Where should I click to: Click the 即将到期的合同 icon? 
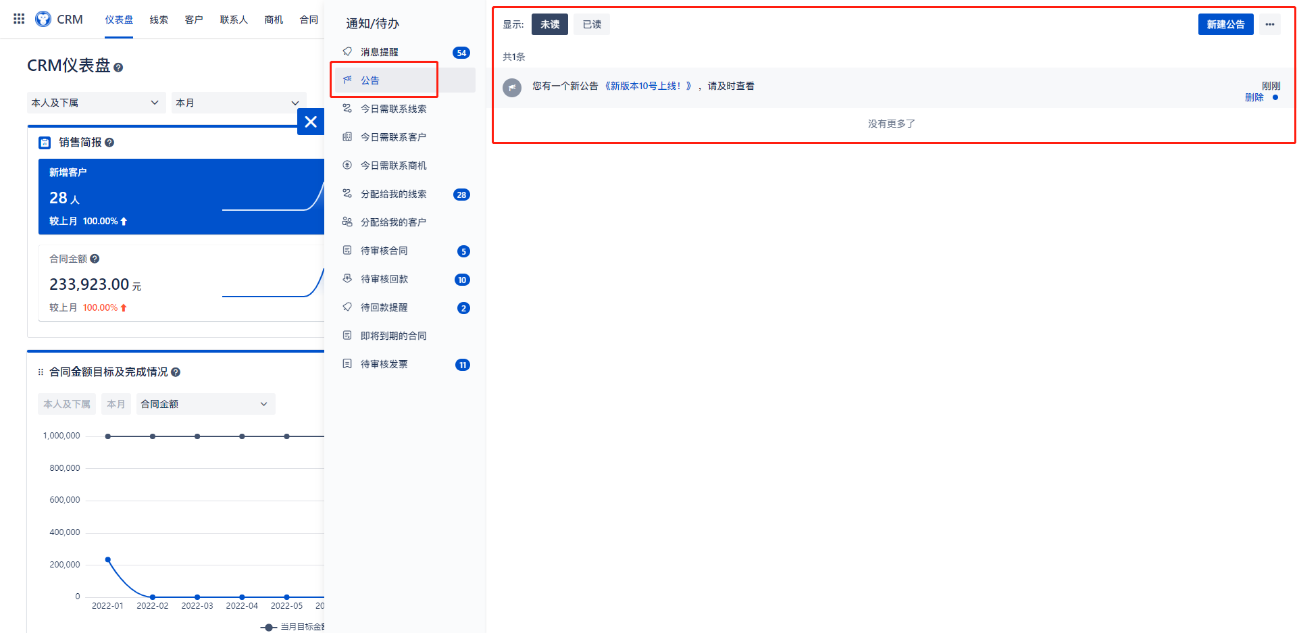coord(347,335)
